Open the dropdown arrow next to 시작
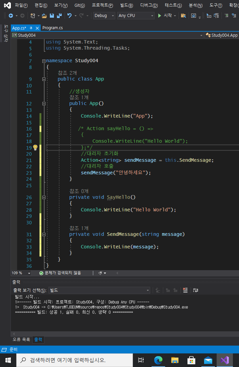 coord(175,16)
